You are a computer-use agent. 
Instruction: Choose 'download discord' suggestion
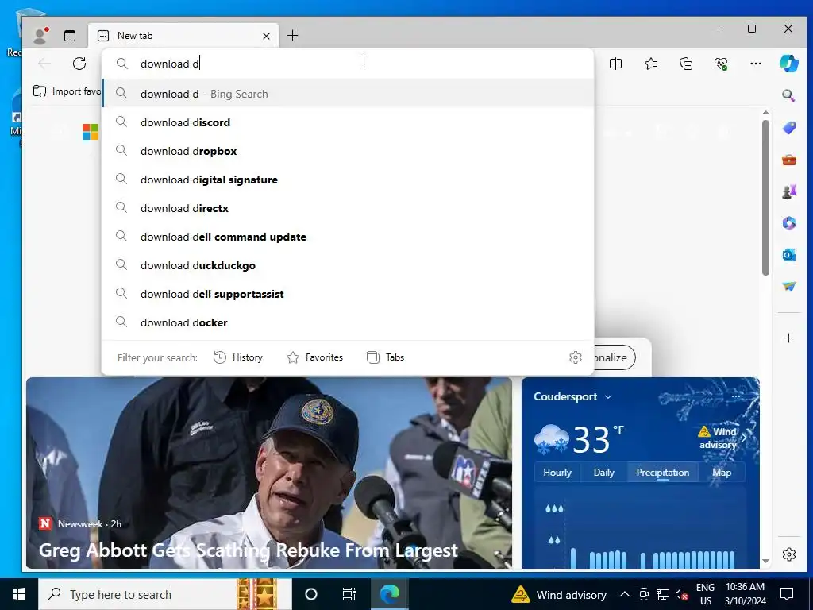pyautogui.click(x=348, y=122)
